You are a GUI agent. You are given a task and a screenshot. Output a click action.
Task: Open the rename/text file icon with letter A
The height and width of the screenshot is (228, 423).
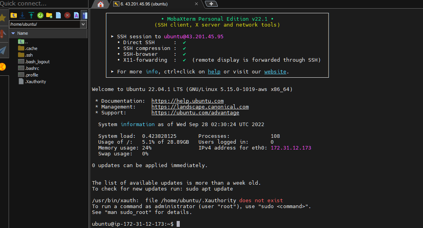(x=76, y=15)
